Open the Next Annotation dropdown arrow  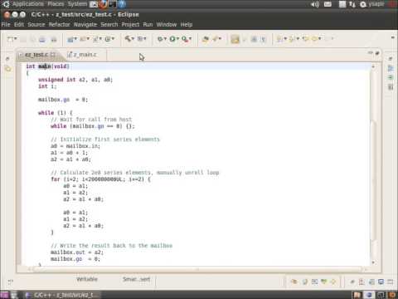point(285,39)
